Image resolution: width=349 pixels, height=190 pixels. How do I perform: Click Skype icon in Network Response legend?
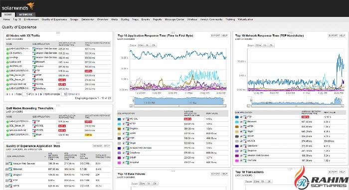coord(245,132)
